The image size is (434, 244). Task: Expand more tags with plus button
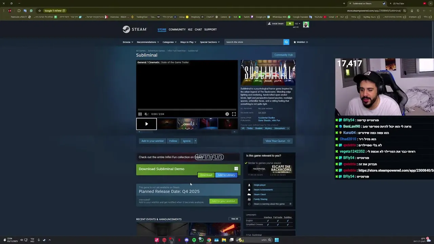point(288,128)
